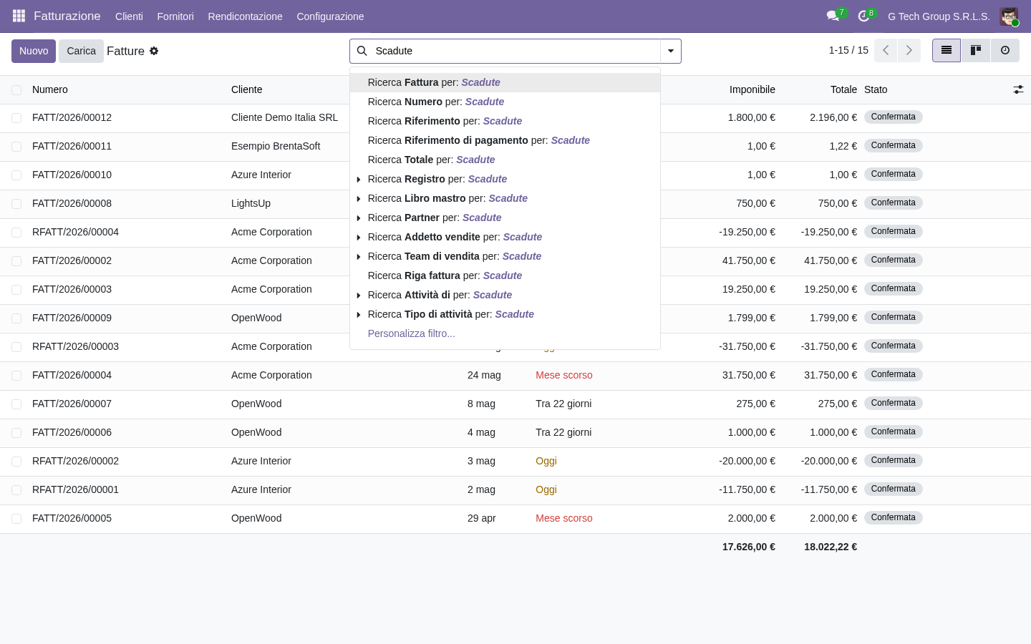Open the activities clock icon in navbar
1031x644 pixels.
click(x=863, y=16)
